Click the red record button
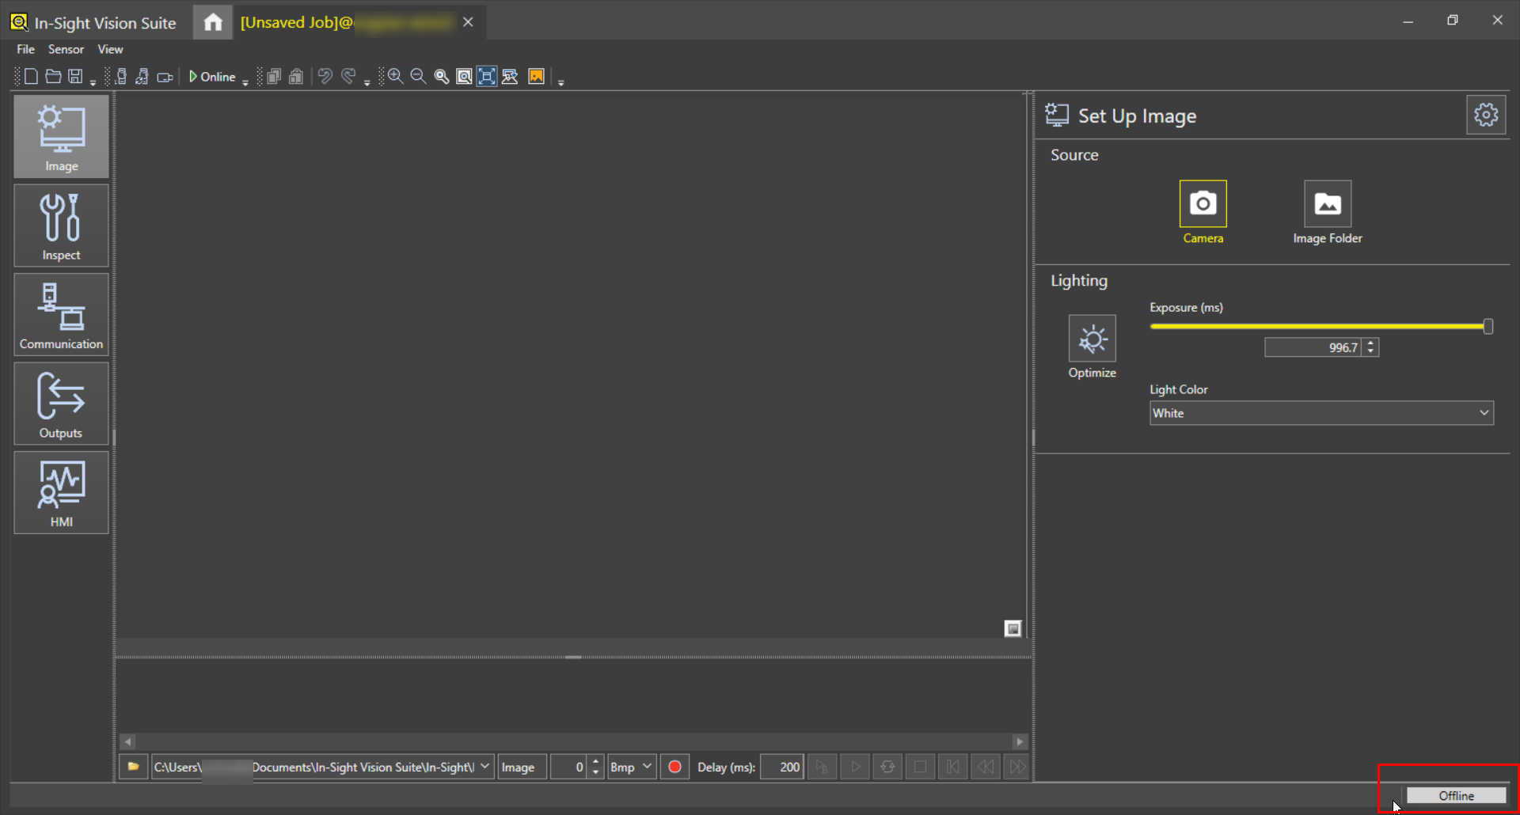 tap(674, 767)
